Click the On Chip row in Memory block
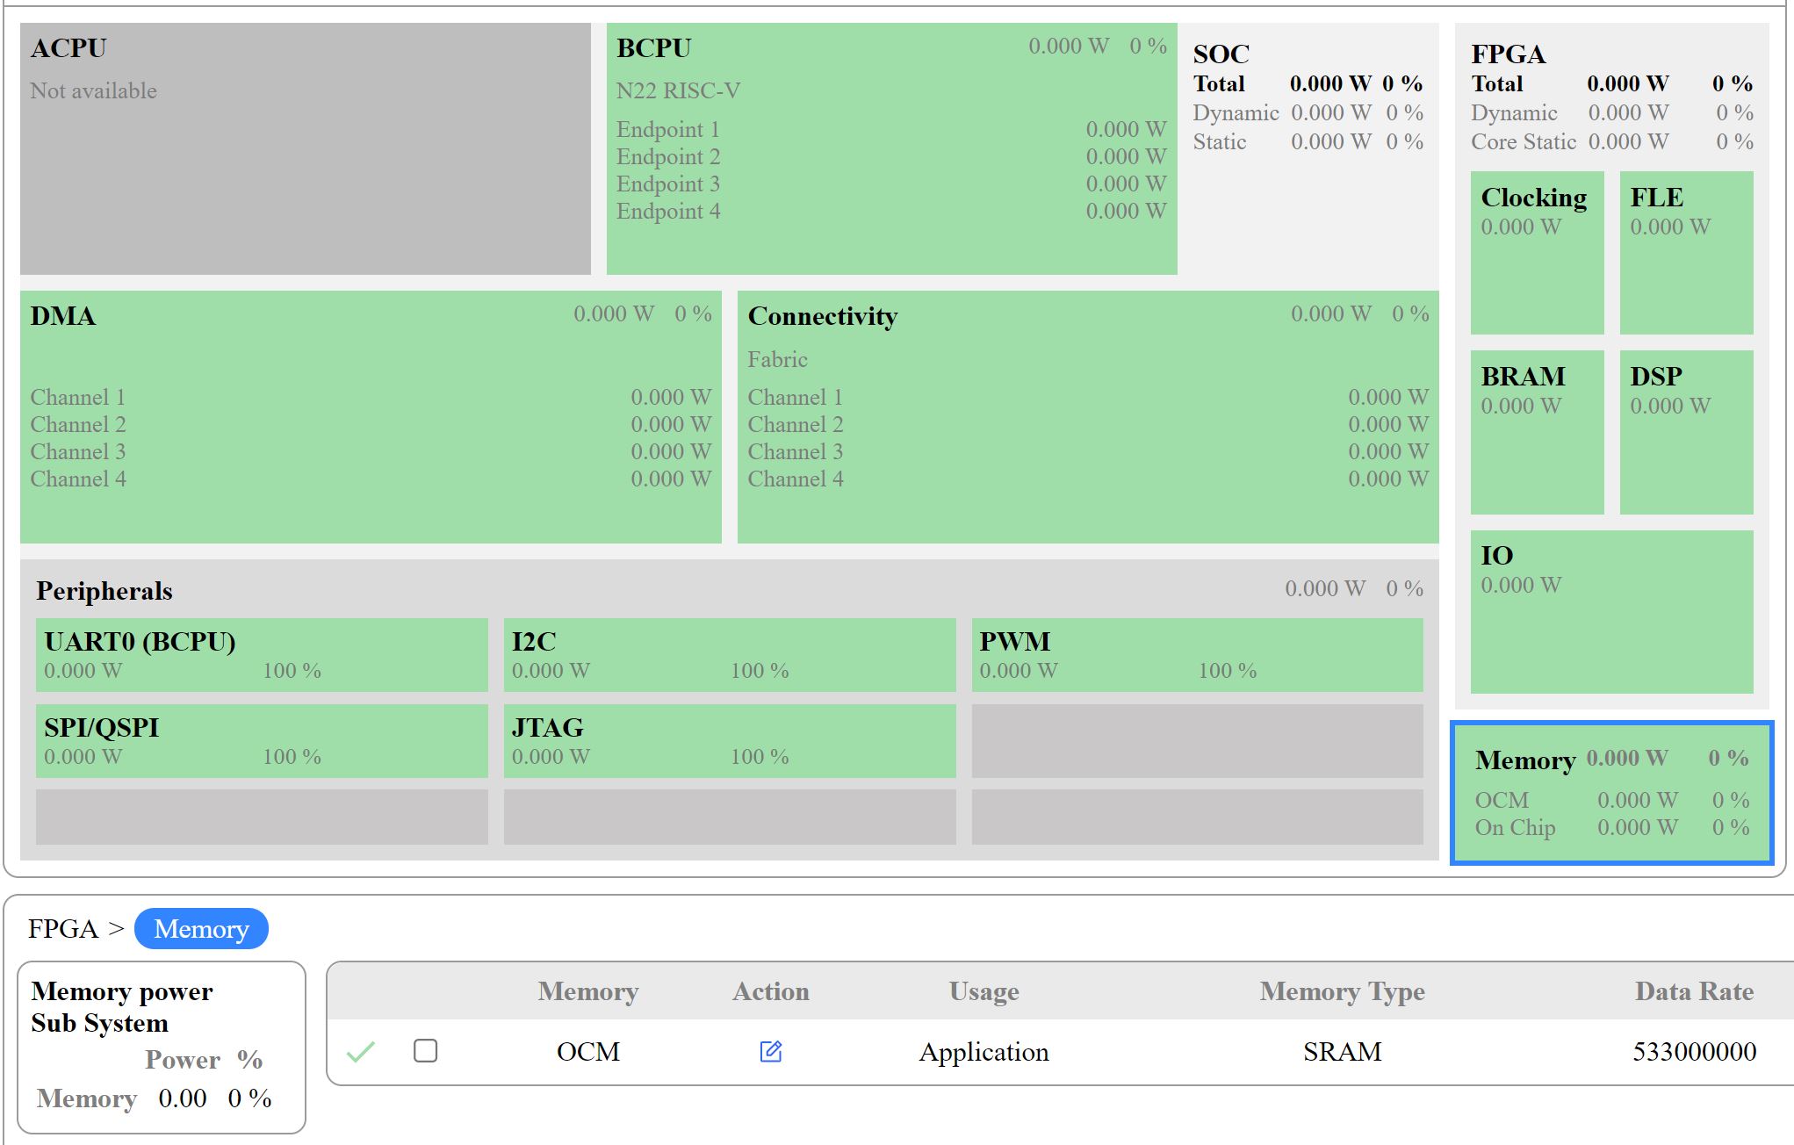Viewport: 1794px width, 1145px height. pyautogui.click(x=1612, y=828)
